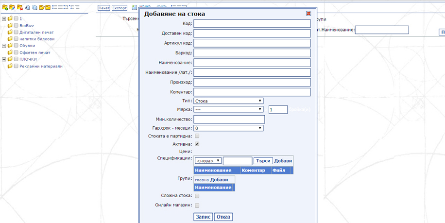The width and height of the screenshot is (445, 223).
Task: Click the folder icon of Дигитален печат
Action: pyautogui.click(x=10, y=32)
